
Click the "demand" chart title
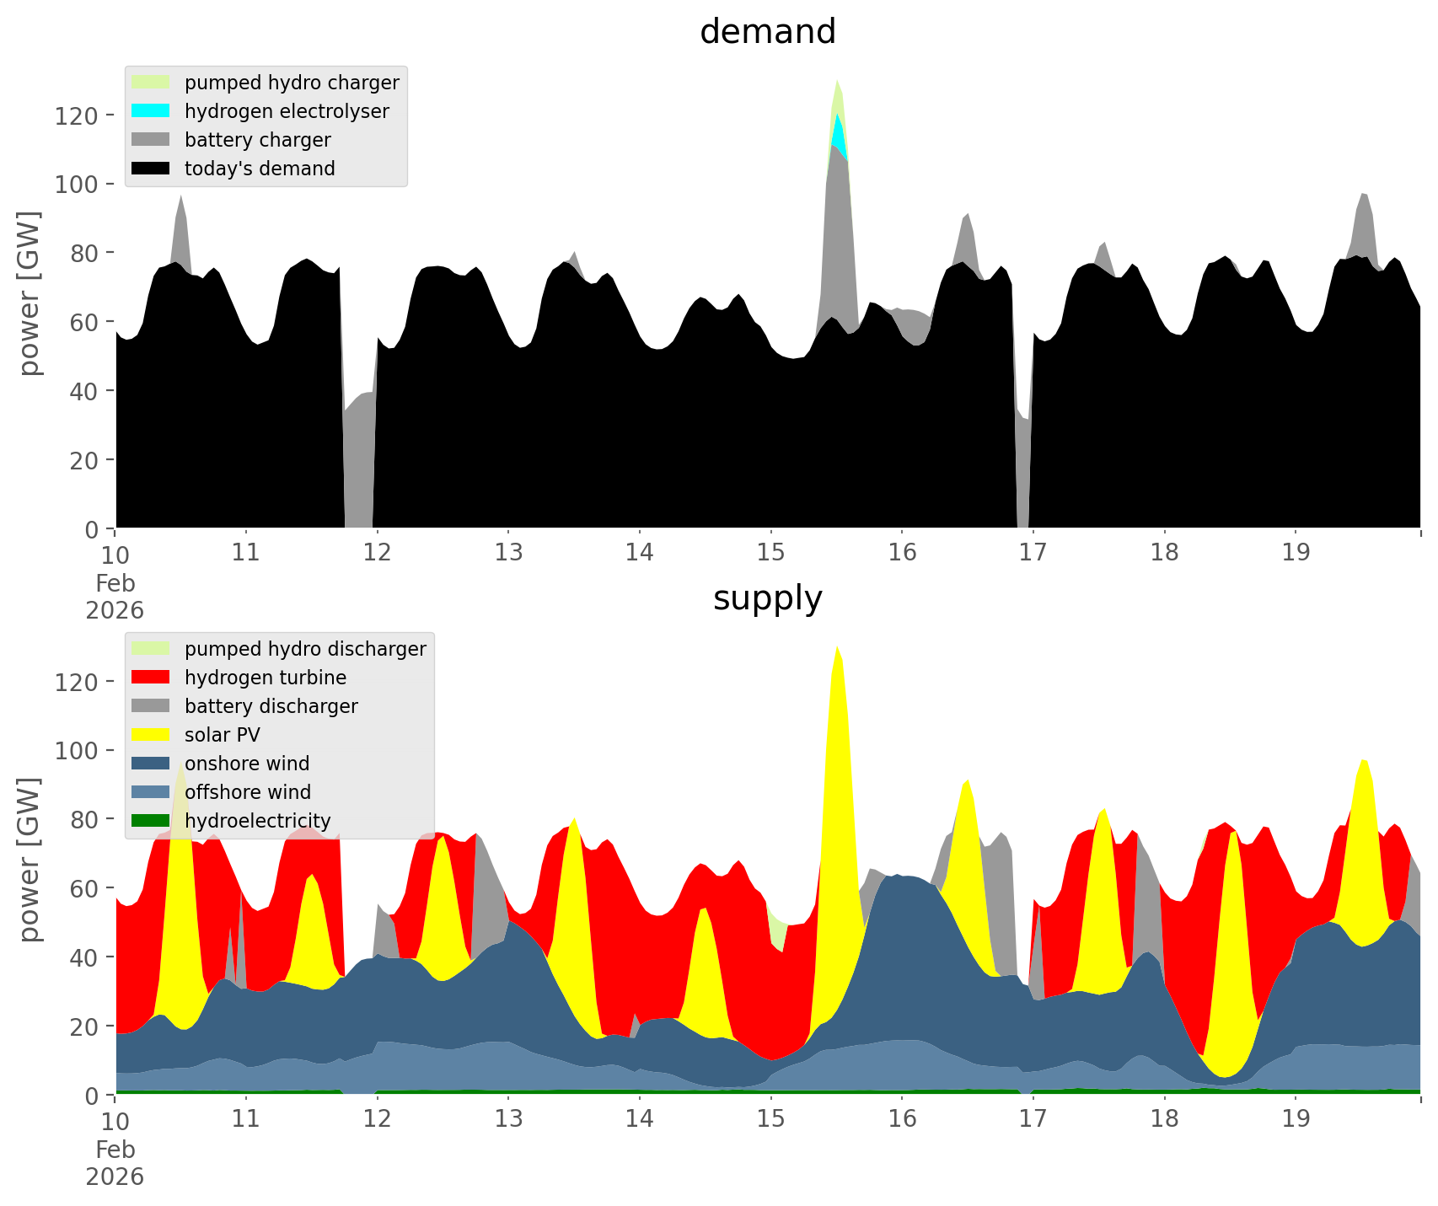click(x=767, y=32)
